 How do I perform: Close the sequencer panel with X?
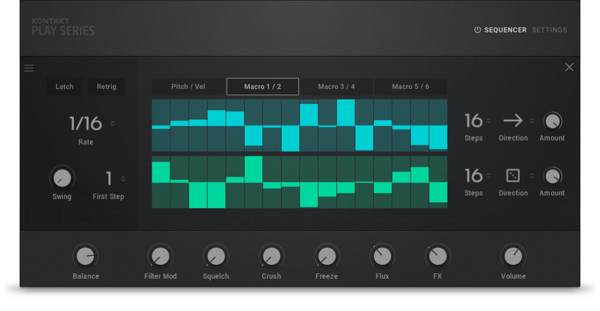click(x=569, y=67)
